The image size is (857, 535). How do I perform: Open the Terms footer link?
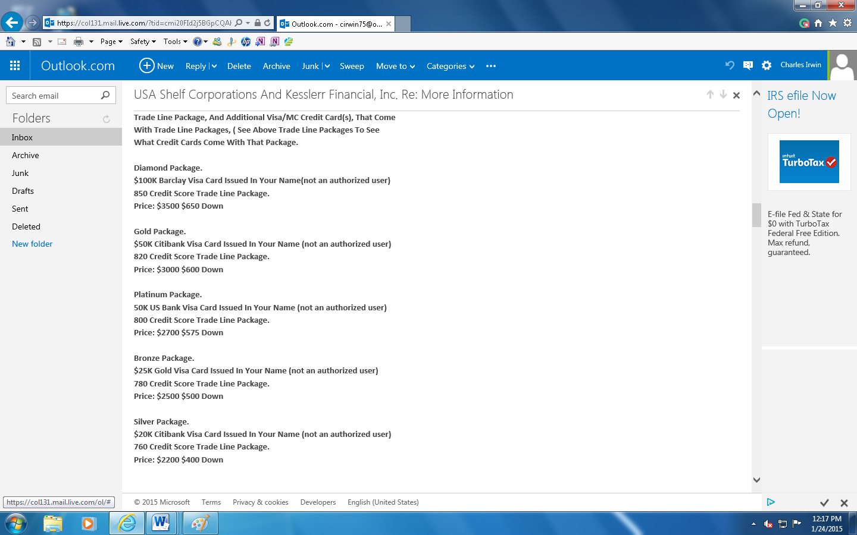pos(211,502)
